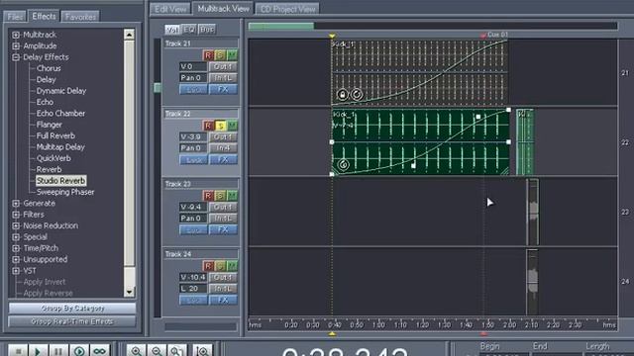Click the red cue marker below the time ruler
634x356 pixels.
(x=483, y=334)
